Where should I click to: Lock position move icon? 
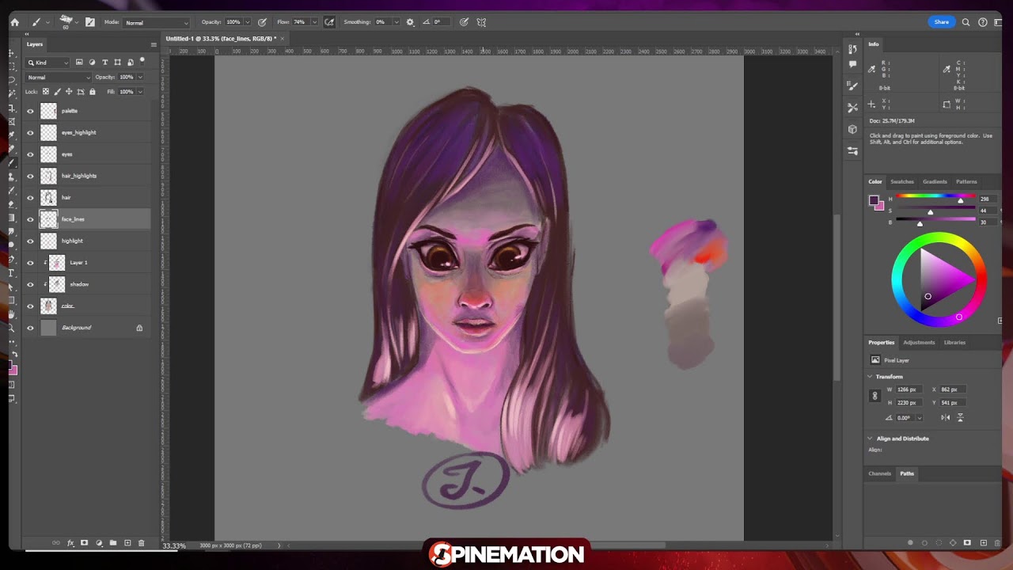[69, 92]
